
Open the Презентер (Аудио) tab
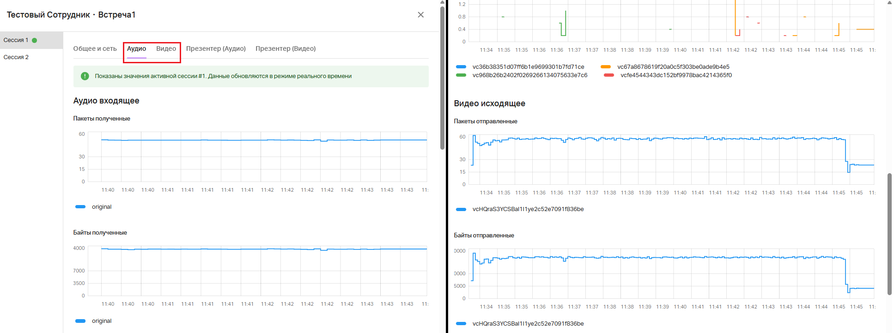(x=216, y=48)
